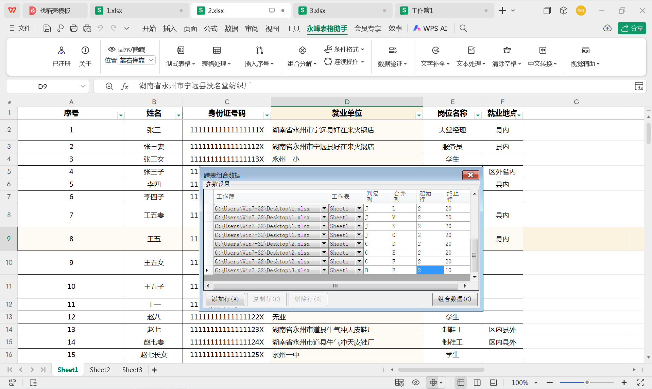
Task: Switch to Sheet2
Action: (100, 370)
